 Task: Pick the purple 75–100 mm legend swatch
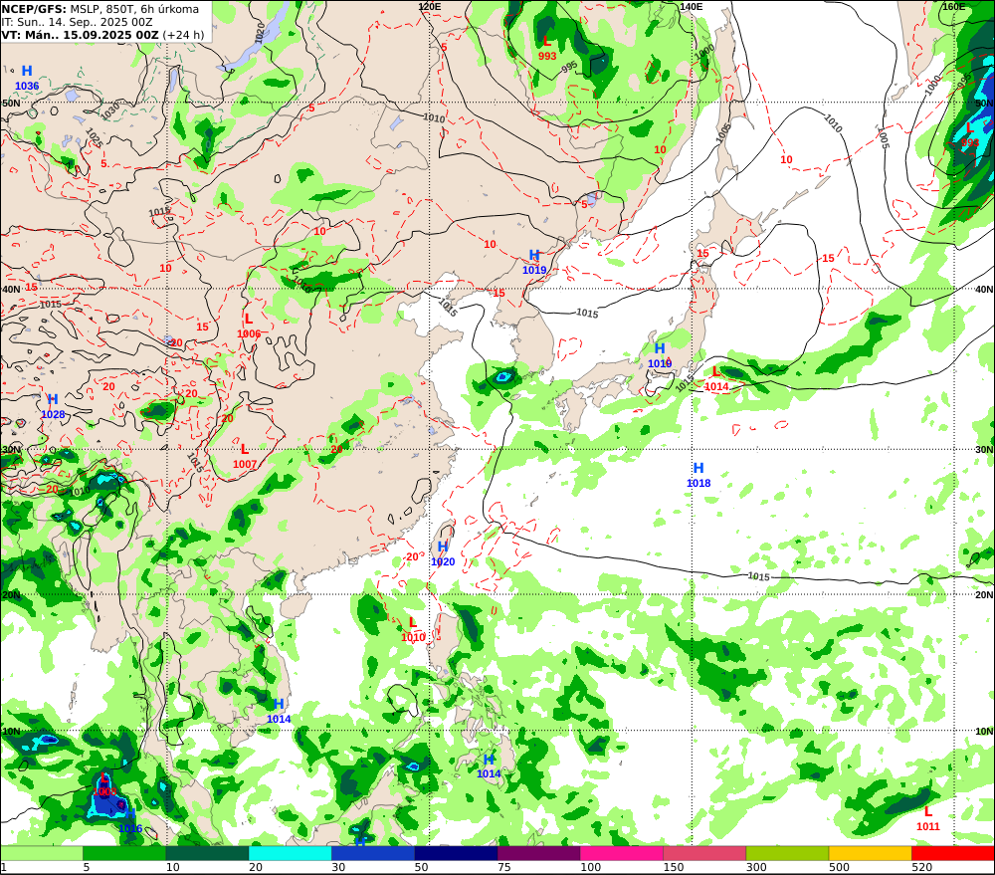[x=538, y=853]
